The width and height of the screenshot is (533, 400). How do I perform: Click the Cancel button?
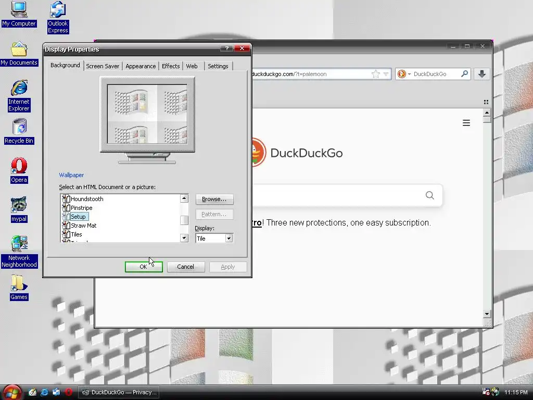pos(186,267)
